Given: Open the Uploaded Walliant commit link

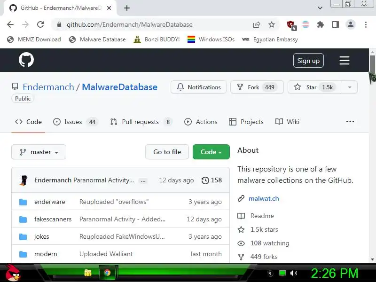Looking at the screenshot, I should tap(106, 254).
